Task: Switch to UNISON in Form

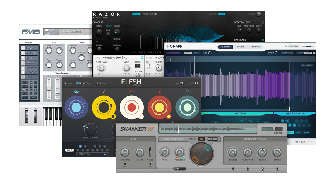Action: [300, 53]
